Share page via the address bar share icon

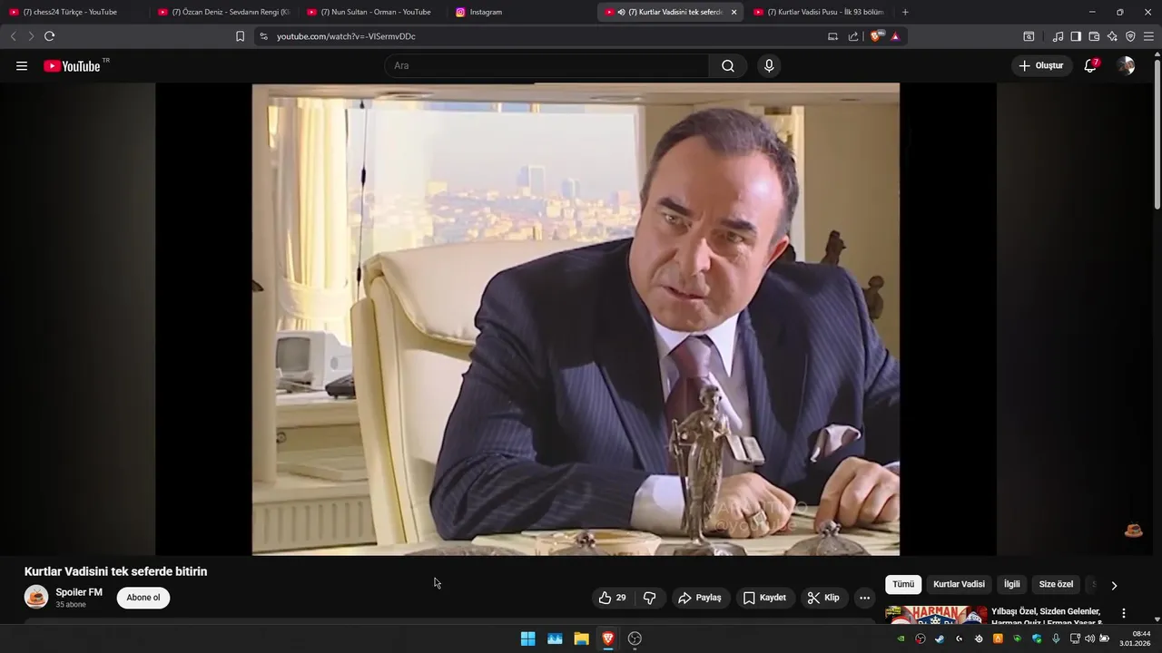click(853, 36)
